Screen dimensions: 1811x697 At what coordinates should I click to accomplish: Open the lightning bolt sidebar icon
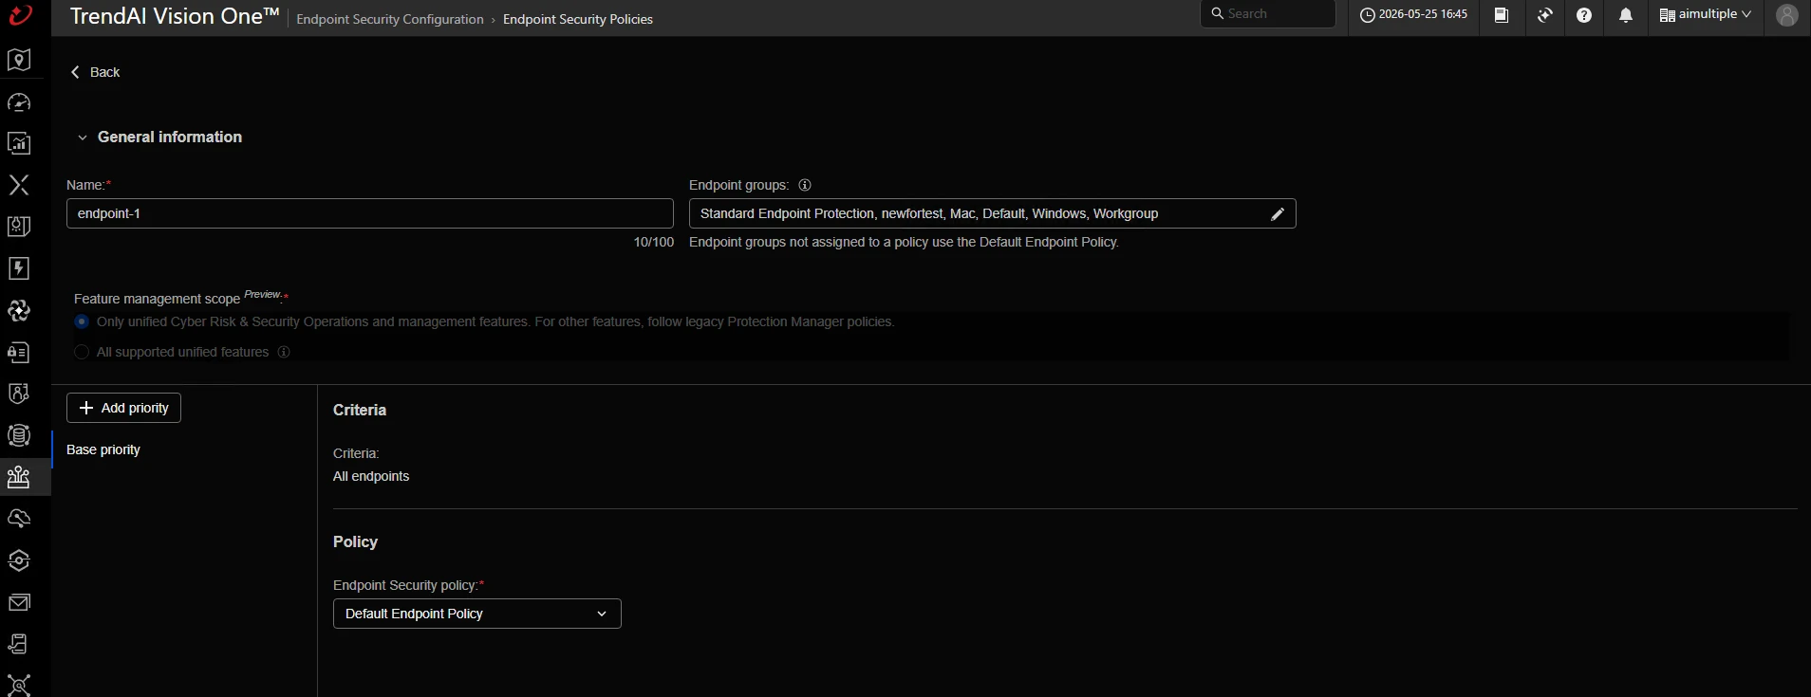(x=19, y=268)
